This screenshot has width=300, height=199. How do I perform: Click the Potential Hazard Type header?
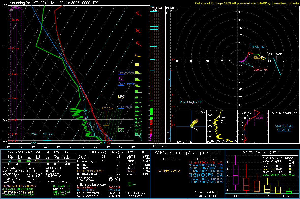pyautogui.click(x=284, y=113)
